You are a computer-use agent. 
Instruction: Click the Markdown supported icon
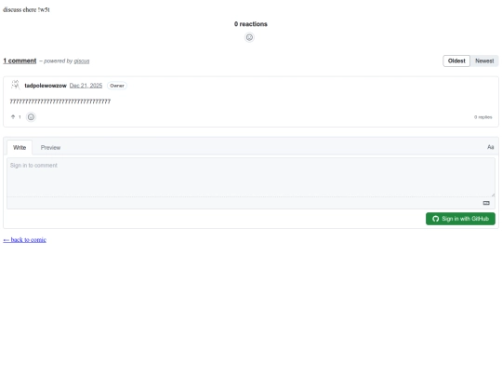pyautogui.click(x=486, y=203)
